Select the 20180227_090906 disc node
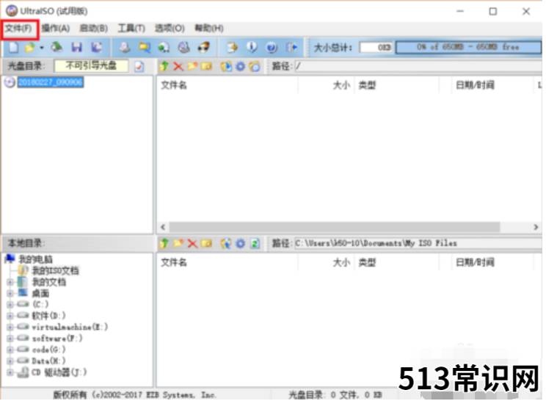 coord(51,82)
